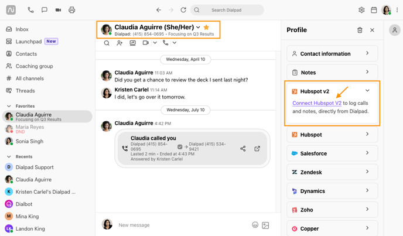This screenshot has height=236, width=403.
Task: Click the person icon on far right rail
Action: click(x=395, y=30)
